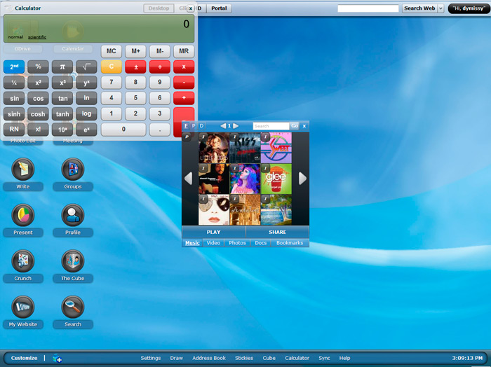Click the SHARE button
Image resolution: width=491 pixels, height=367 pixels.
tap(278, 233)
